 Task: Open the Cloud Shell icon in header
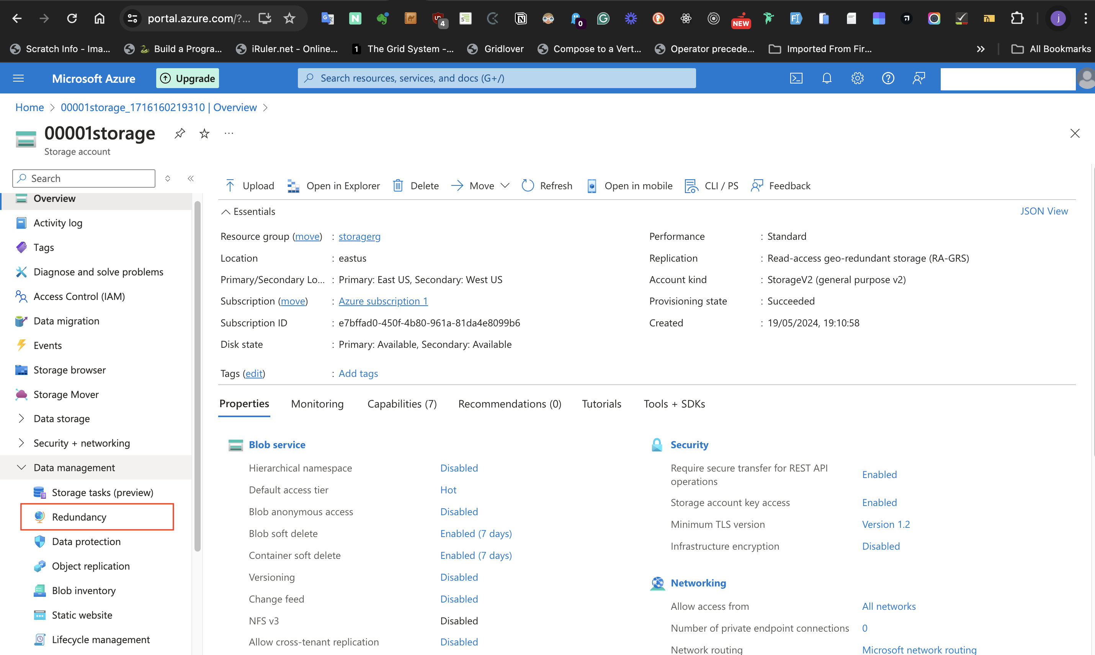pos(796,78)
